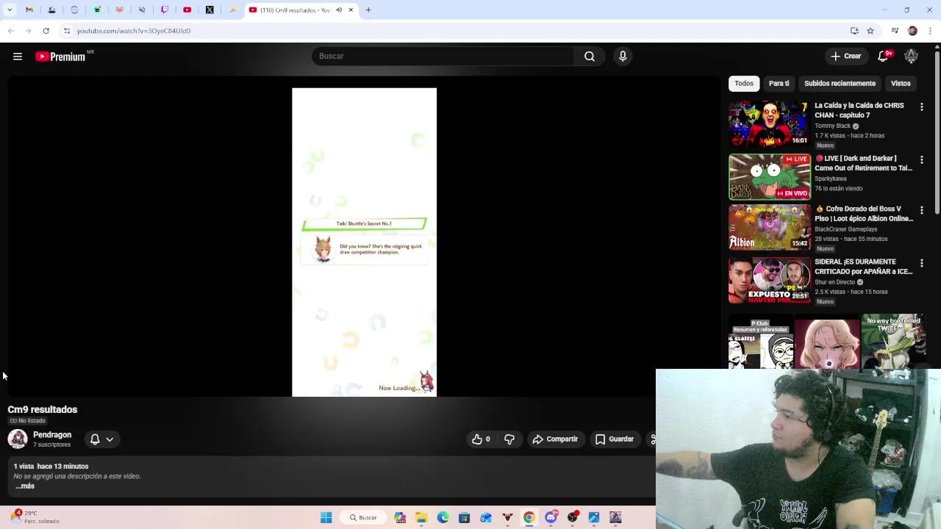Open options for Chris Chan video
941x529 pixels.
(x=922, y=107)
